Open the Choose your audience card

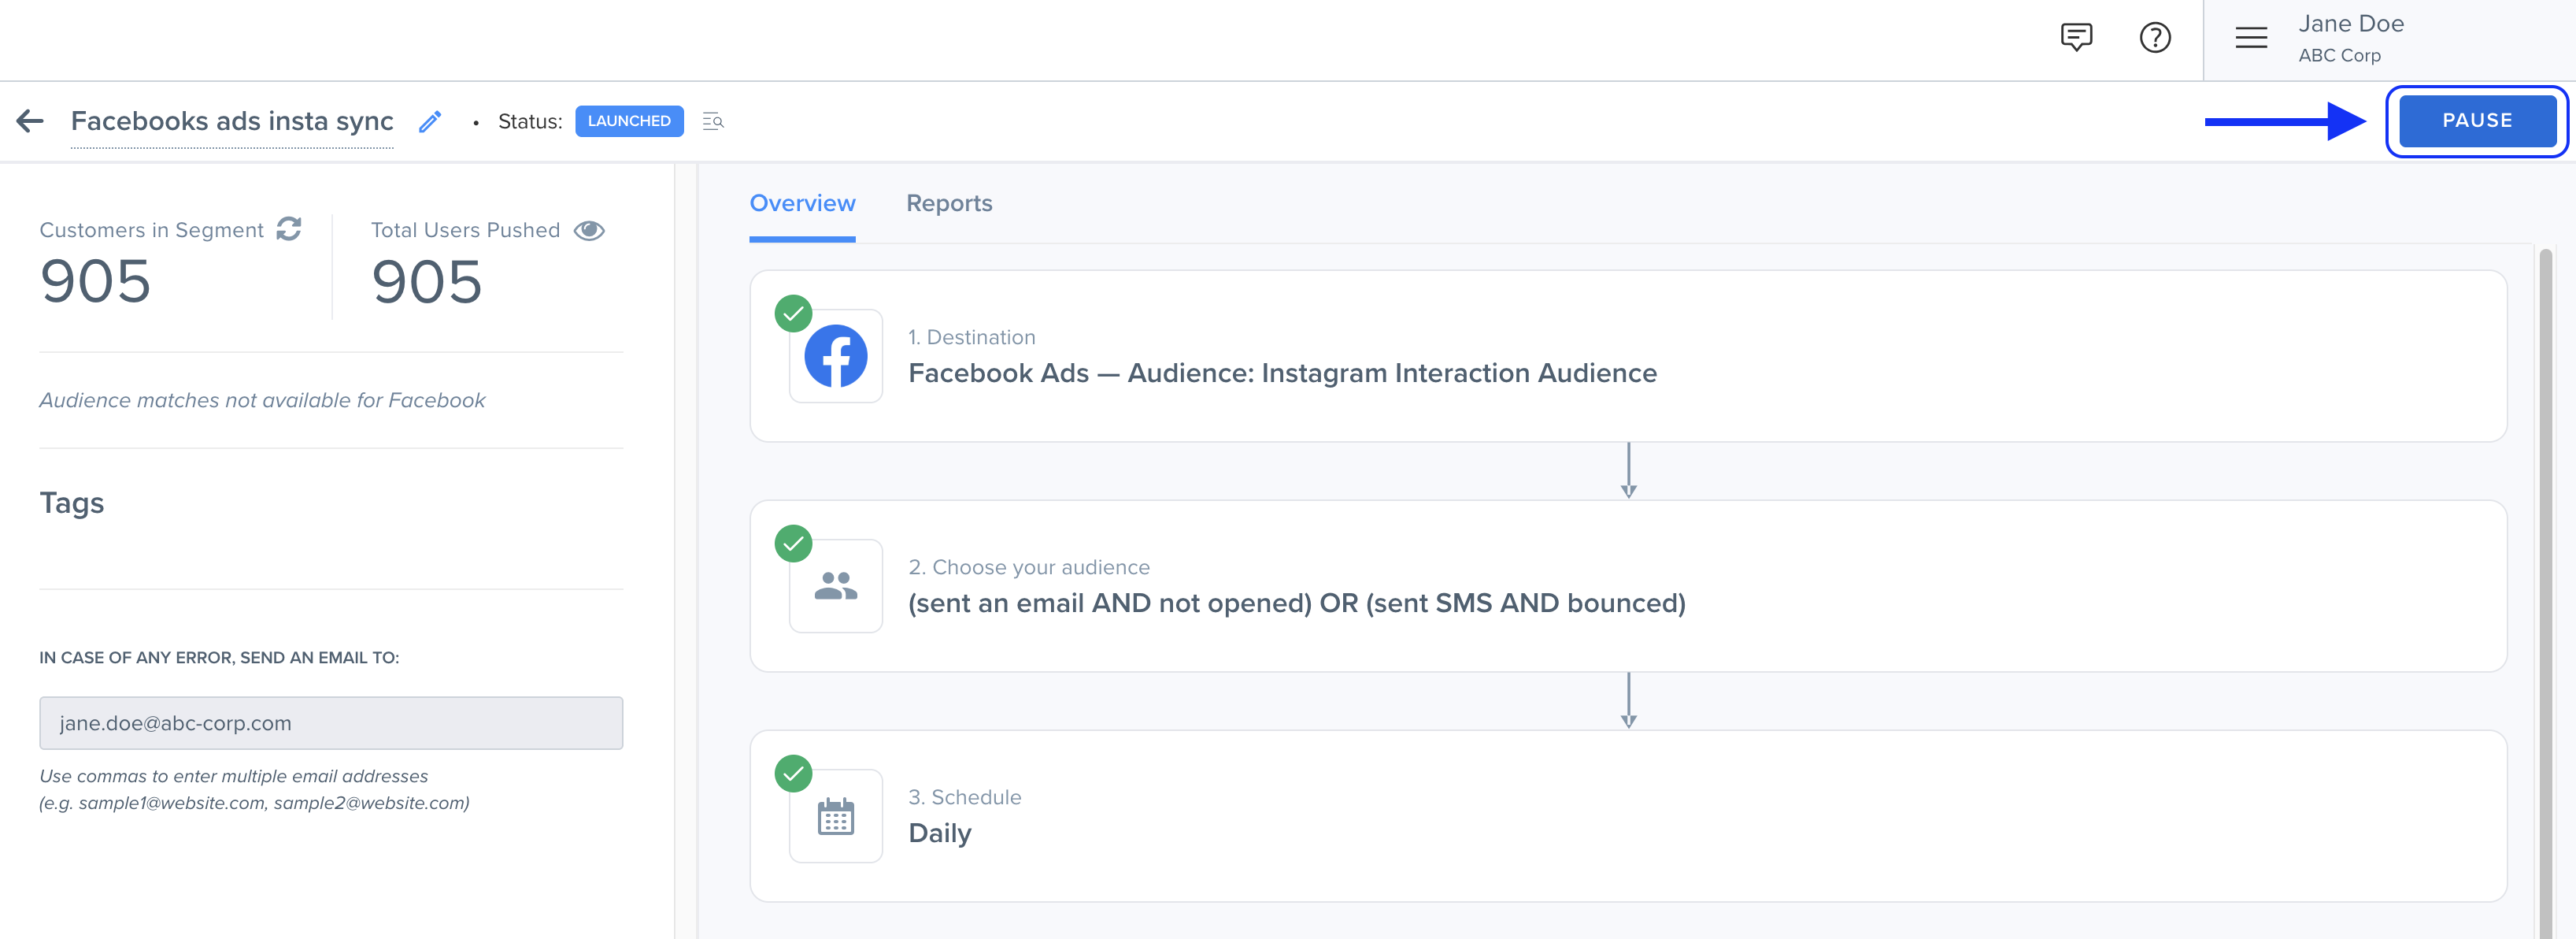(1627, 587)
